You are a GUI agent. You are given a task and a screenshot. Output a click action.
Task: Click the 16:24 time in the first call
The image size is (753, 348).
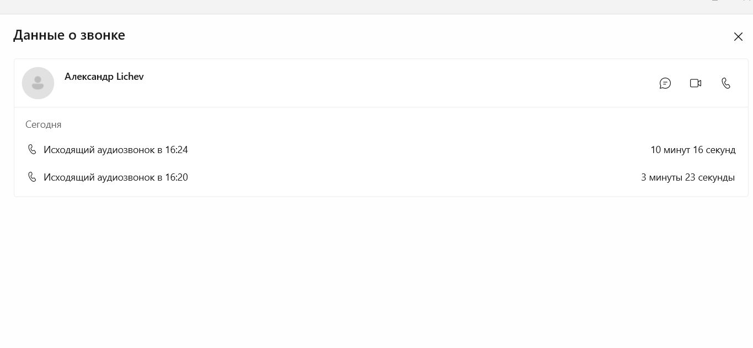(x=177, y=150)
